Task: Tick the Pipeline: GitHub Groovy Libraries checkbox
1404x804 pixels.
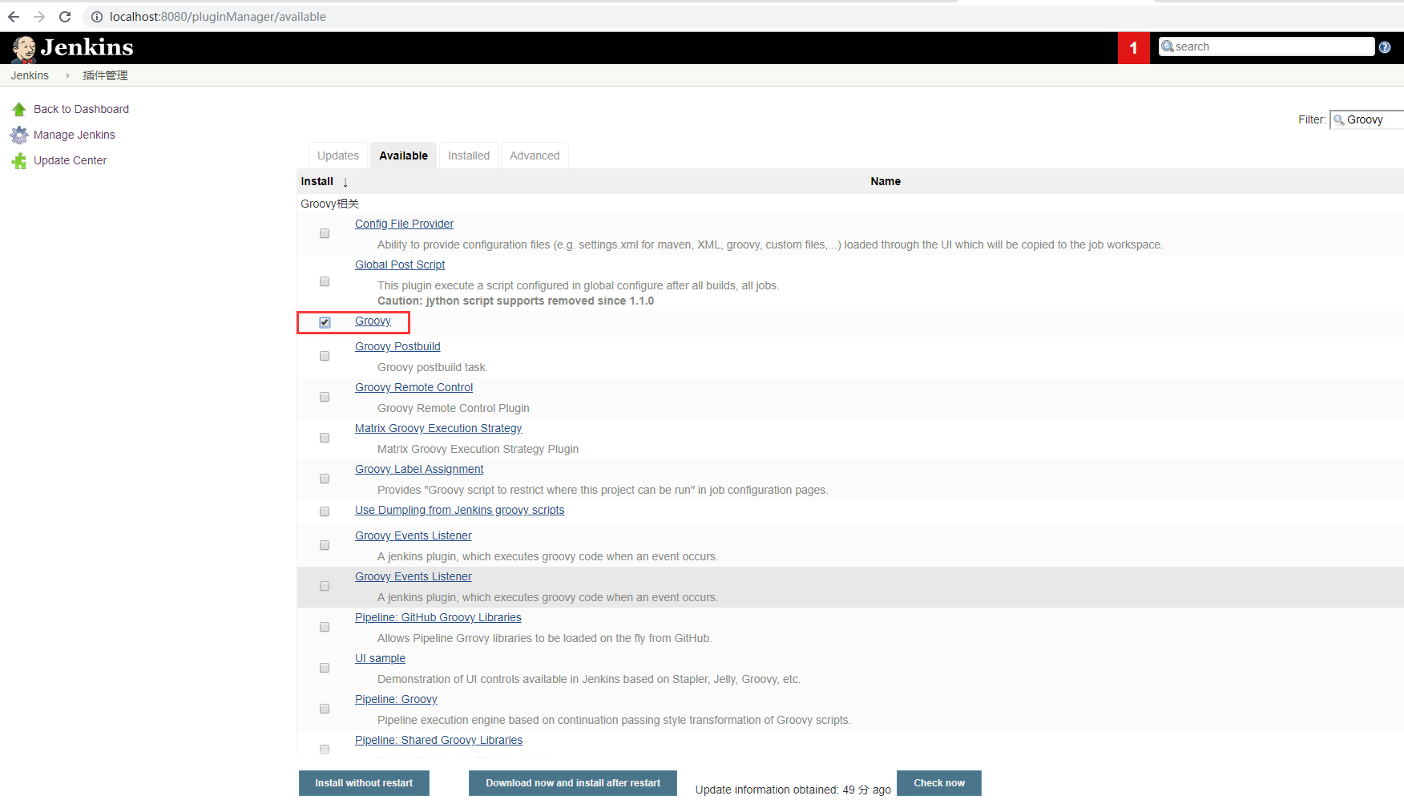Action: [325, 627]
